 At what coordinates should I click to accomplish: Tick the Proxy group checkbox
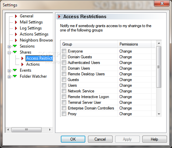click(64, 114)
